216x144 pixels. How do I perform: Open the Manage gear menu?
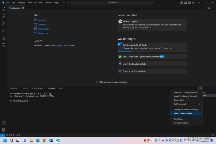click(x=3, y=130)
